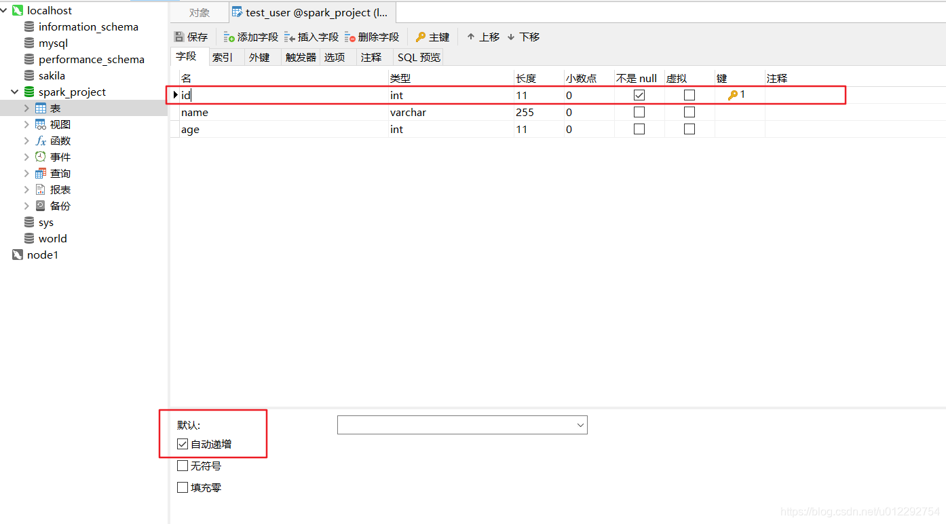Screen dimensions: 946x524
Task: Expand the functions (函数) node
Action: click(26, 141)
